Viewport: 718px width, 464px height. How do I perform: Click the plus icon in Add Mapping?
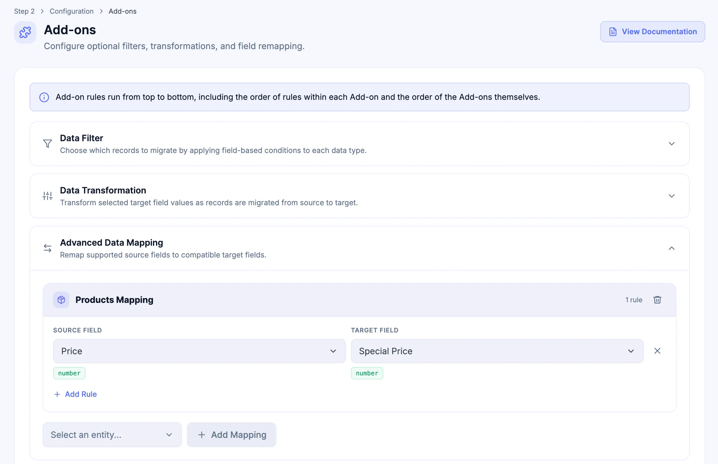pyautogui.click(x=202, y=435)
